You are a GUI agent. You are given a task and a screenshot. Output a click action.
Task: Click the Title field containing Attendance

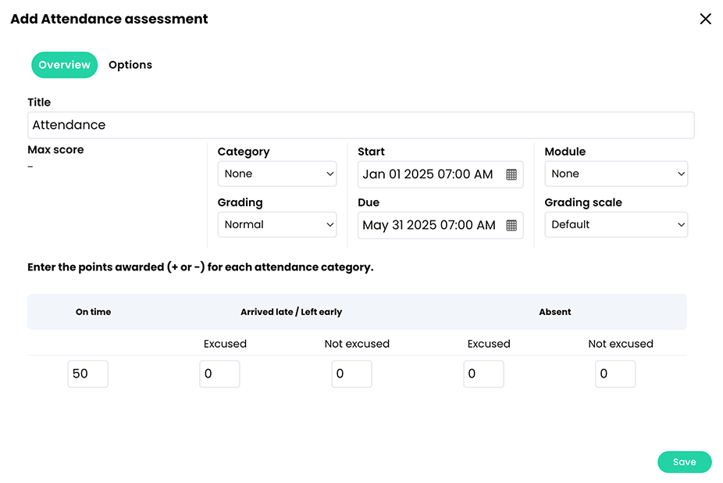pos(360,125)
